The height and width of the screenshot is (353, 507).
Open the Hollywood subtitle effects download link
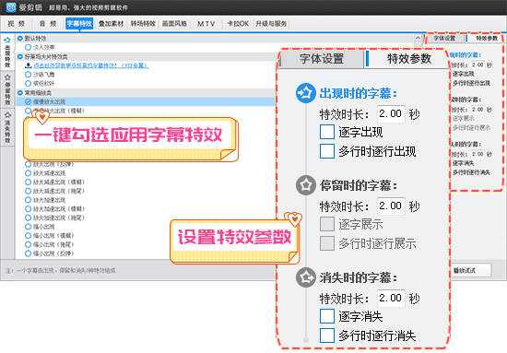pyautogui.click(x=91, y=65)
